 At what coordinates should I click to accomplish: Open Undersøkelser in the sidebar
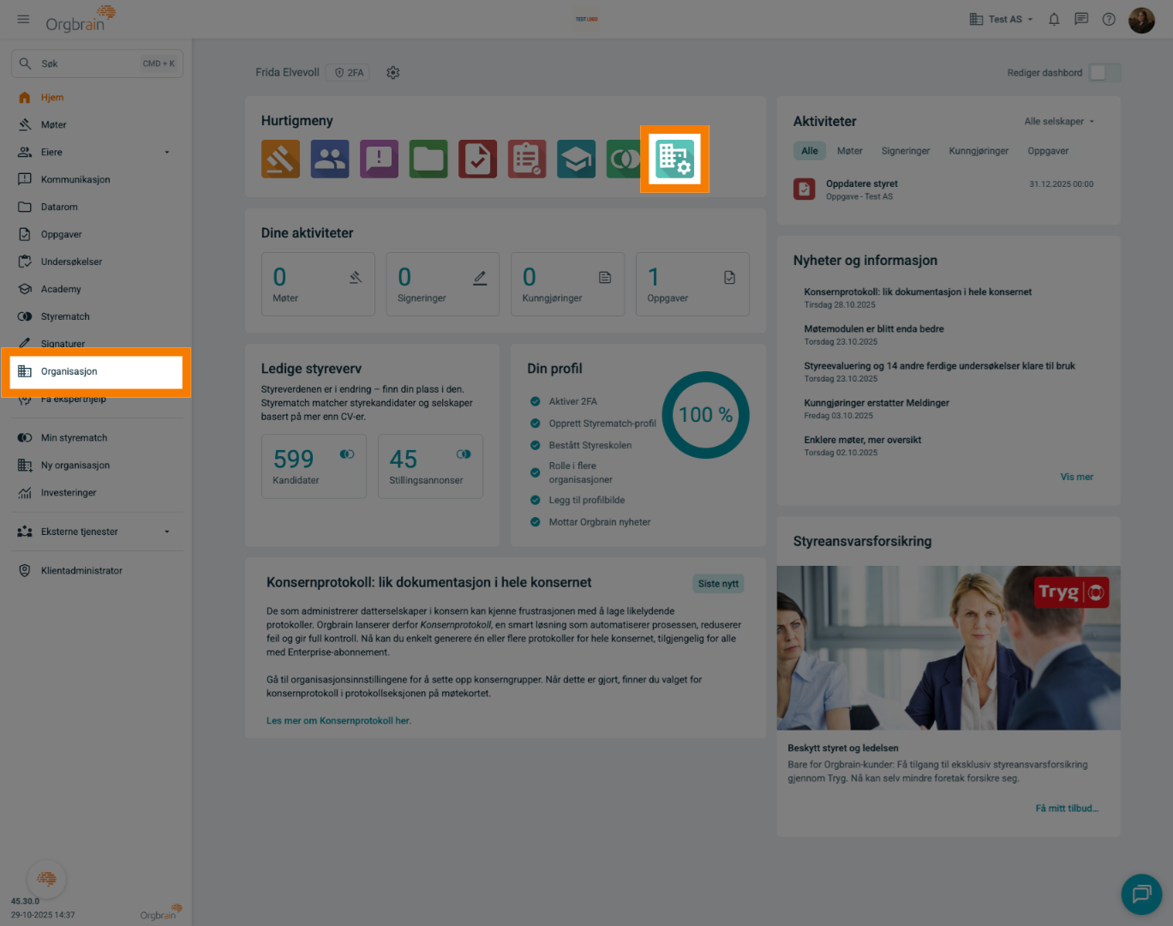97,262
